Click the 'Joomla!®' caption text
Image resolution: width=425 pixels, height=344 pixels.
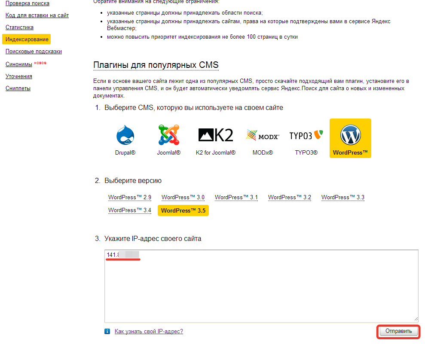tap(168, 153)
